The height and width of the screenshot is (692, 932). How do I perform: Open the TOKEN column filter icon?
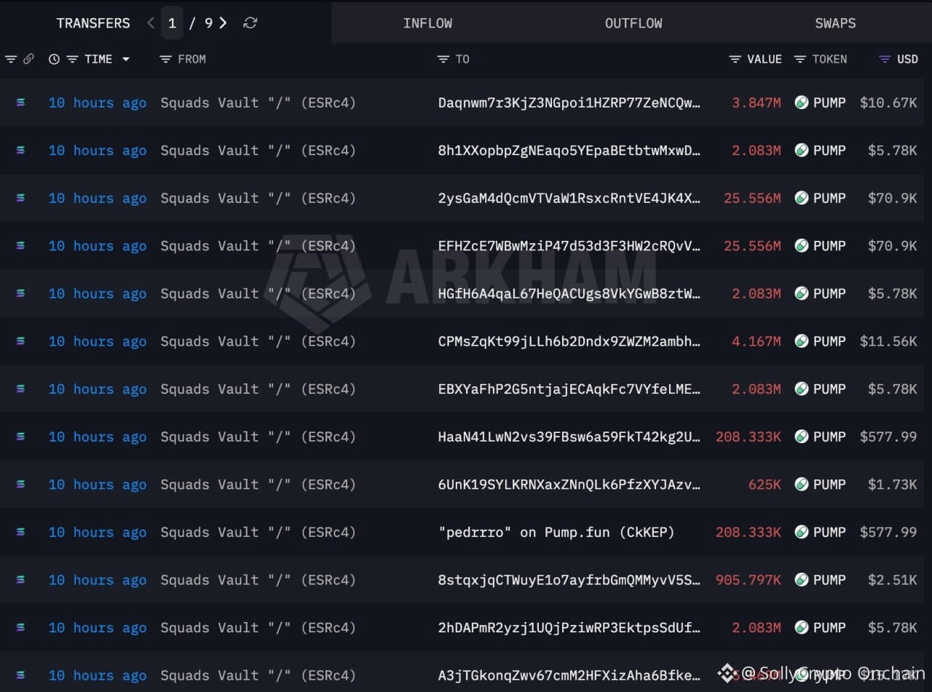point(800,59)
